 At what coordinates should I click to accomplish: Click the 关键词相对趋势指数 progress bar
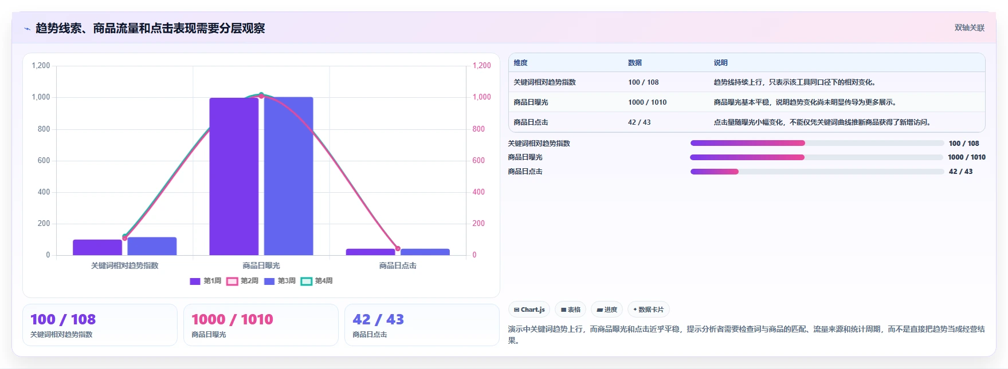point(817,143)
